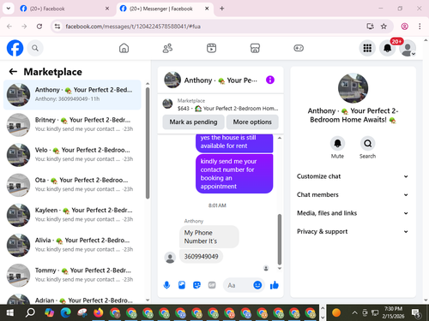Open the Marketplace storefront icon
The image size is (429, 321).
255,48
